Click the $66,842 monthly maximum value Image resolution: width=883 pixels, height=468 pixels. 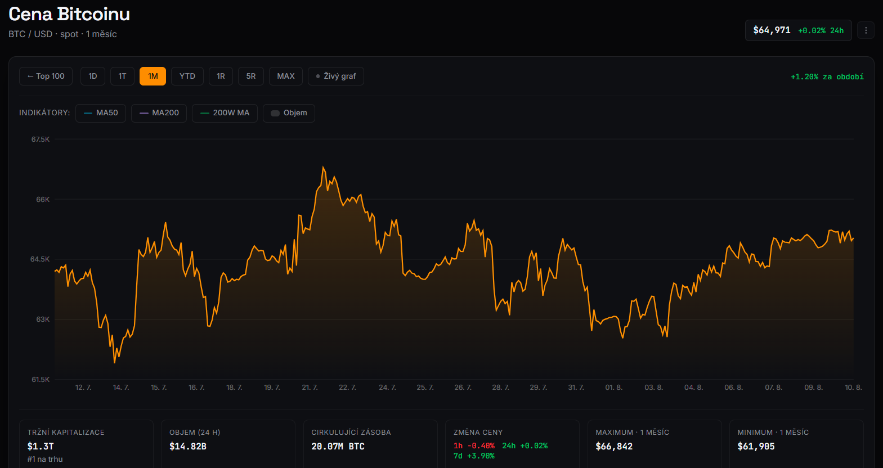[x=614, y=447]
